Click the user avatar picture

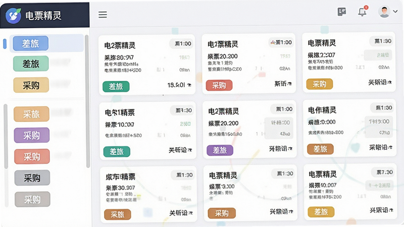(x=384, y=11)
